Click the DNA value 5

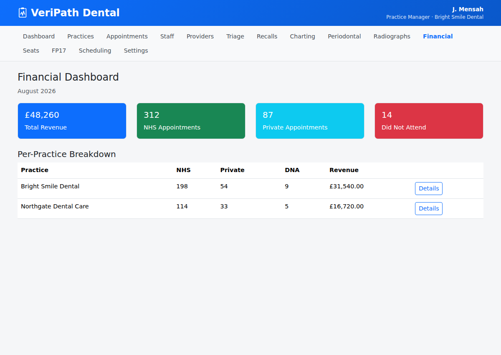286,206
